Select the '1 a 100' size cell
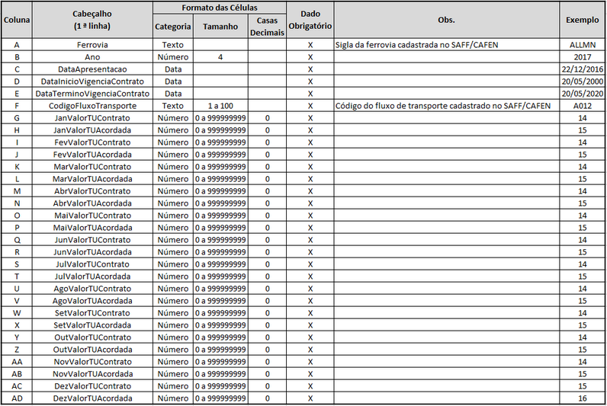The width and height of the screenshot is (607, 406). [x=220, y=106]
